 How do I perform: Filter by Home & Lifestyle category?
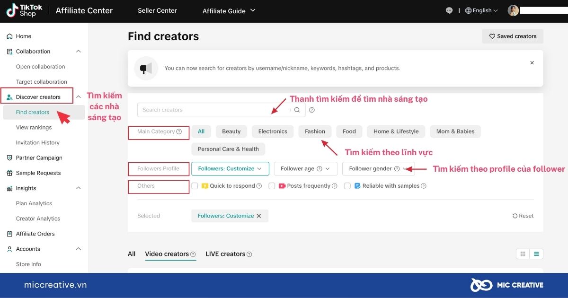(x=396, y=131)
